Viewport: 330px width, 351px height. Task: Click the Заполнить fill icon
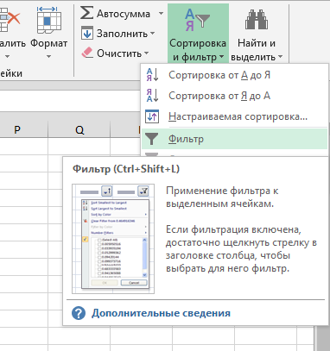pos(87,34)
